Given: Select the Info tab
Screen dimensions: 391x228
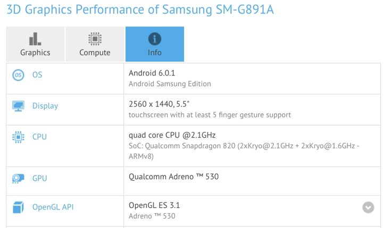Looking at the screenshot, I should (155, 44).
